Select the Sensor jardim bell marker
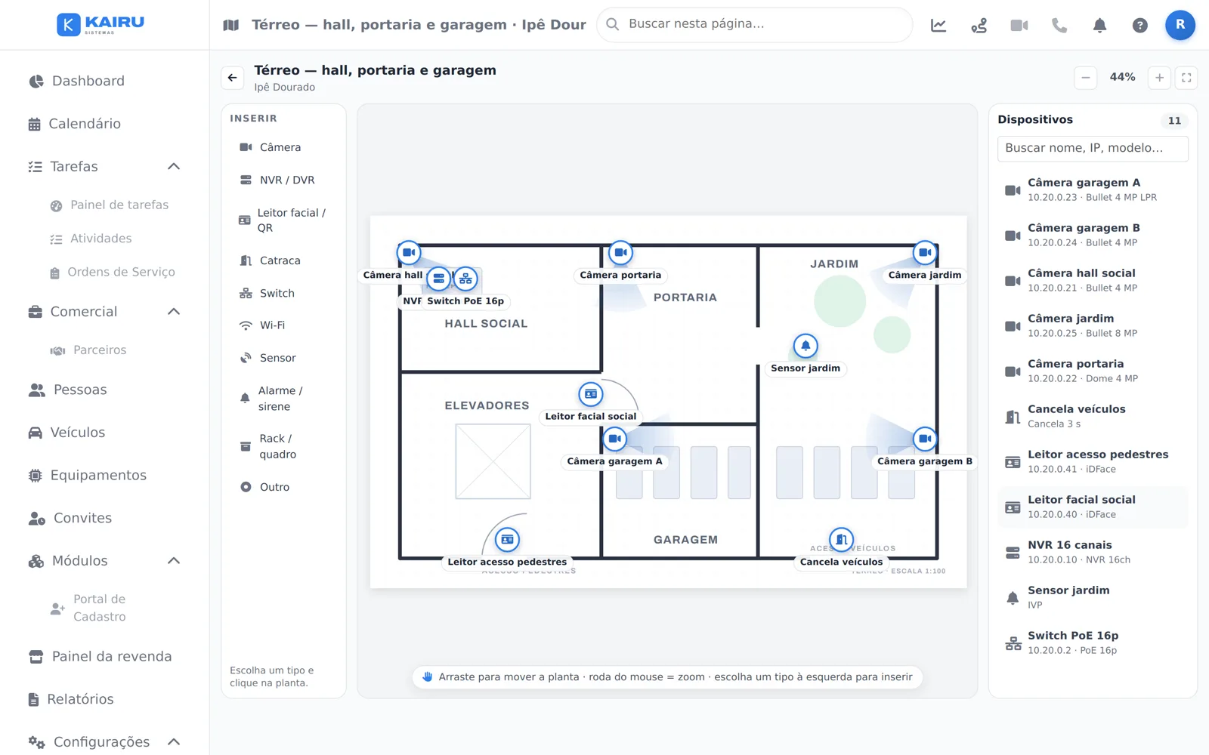This screenshot has width=1209, height=755. click(x=805, y=346)
